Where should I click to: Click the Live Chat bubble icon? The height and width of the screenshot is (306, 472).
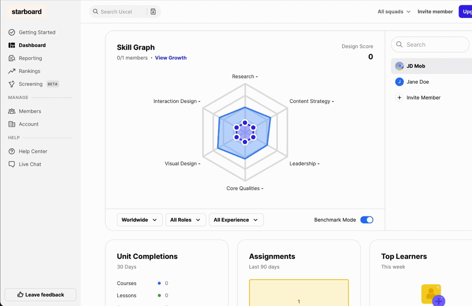[12, 164]
